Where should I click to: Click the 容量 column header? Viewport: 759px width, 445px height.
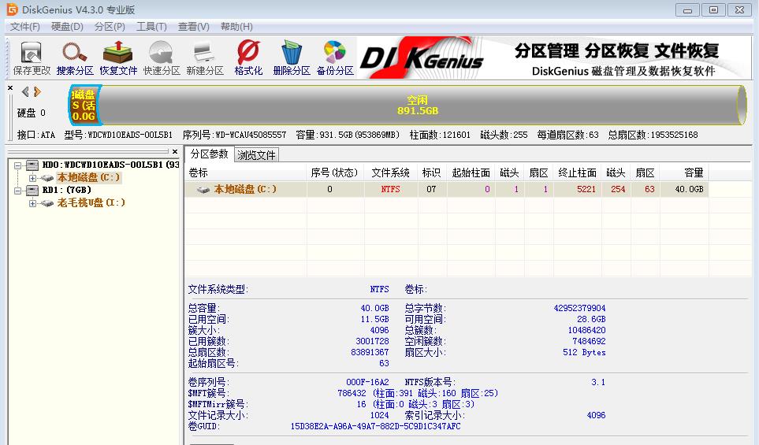pos(684,172)
